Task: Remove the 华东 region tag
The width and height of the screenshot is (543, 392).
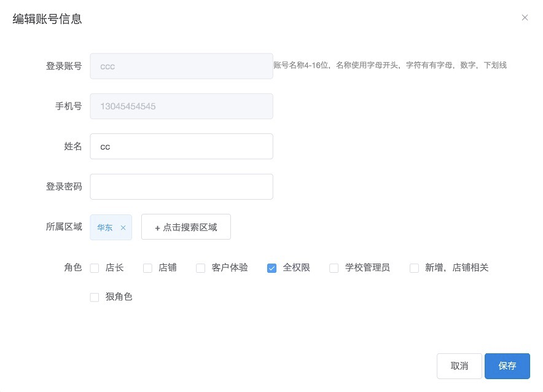Action: pyautogui.click(x=123, y=227)
